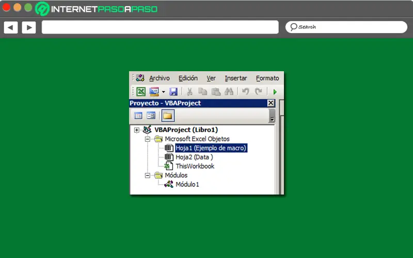Click the VBA editor icon beside Archivo

(x=140, y=78)
